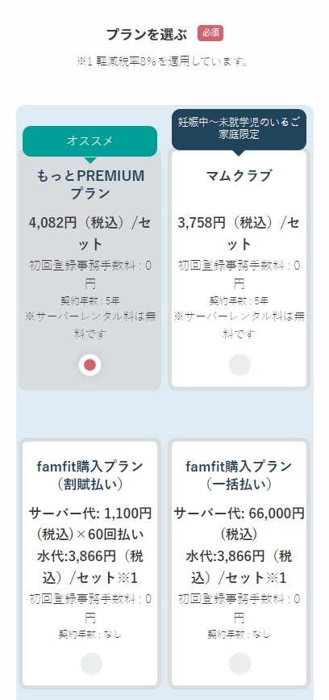329x700 pixels.
Task: Click the プランを選ぶ section heading
Action: tap(147, 34)
